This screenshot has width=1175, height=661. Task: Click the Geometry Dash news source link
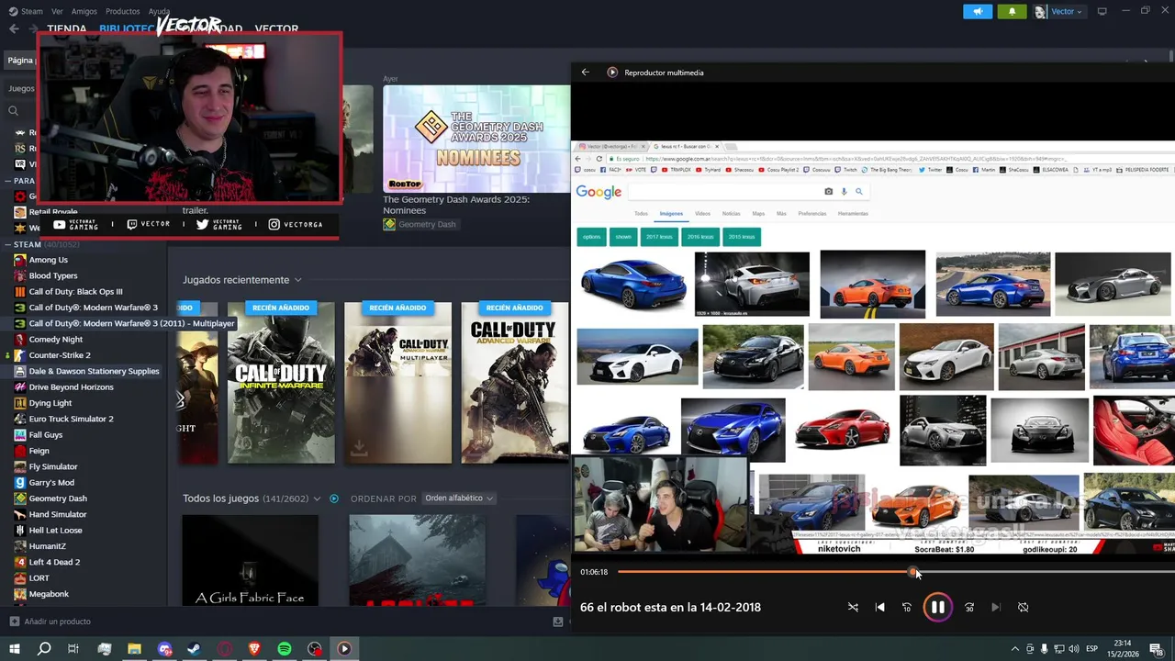(420, 224)
